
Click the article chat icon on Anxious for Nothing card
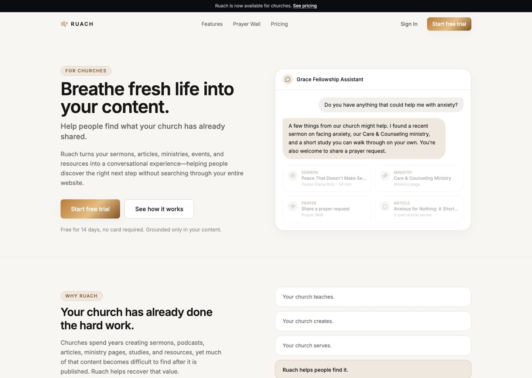[385, 206]
